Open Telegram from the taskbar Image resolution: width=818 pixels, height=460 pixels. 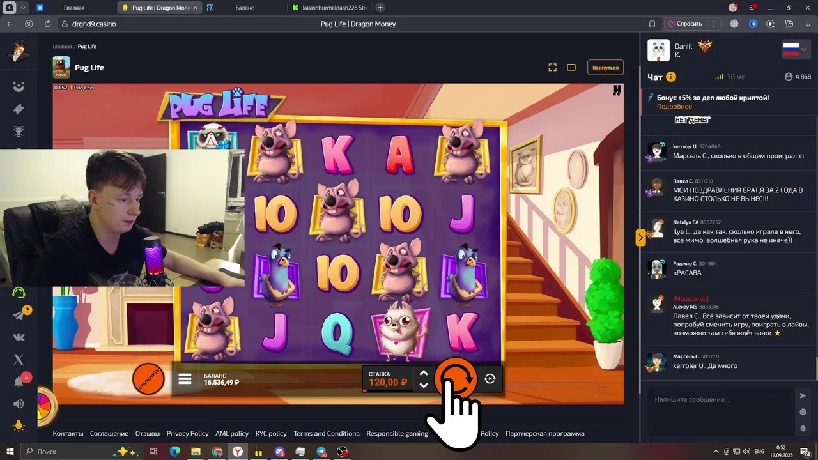[x=321, y=452]
